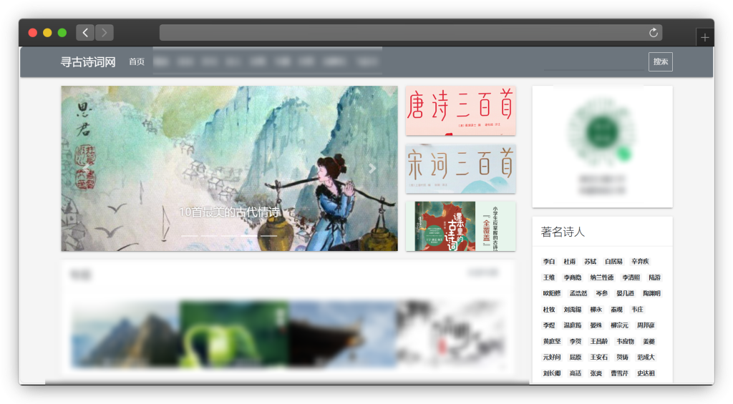Viewport: 733px width, 404px height.
Task: Advance the carousel with the right chevron
Action: point(372,169)
